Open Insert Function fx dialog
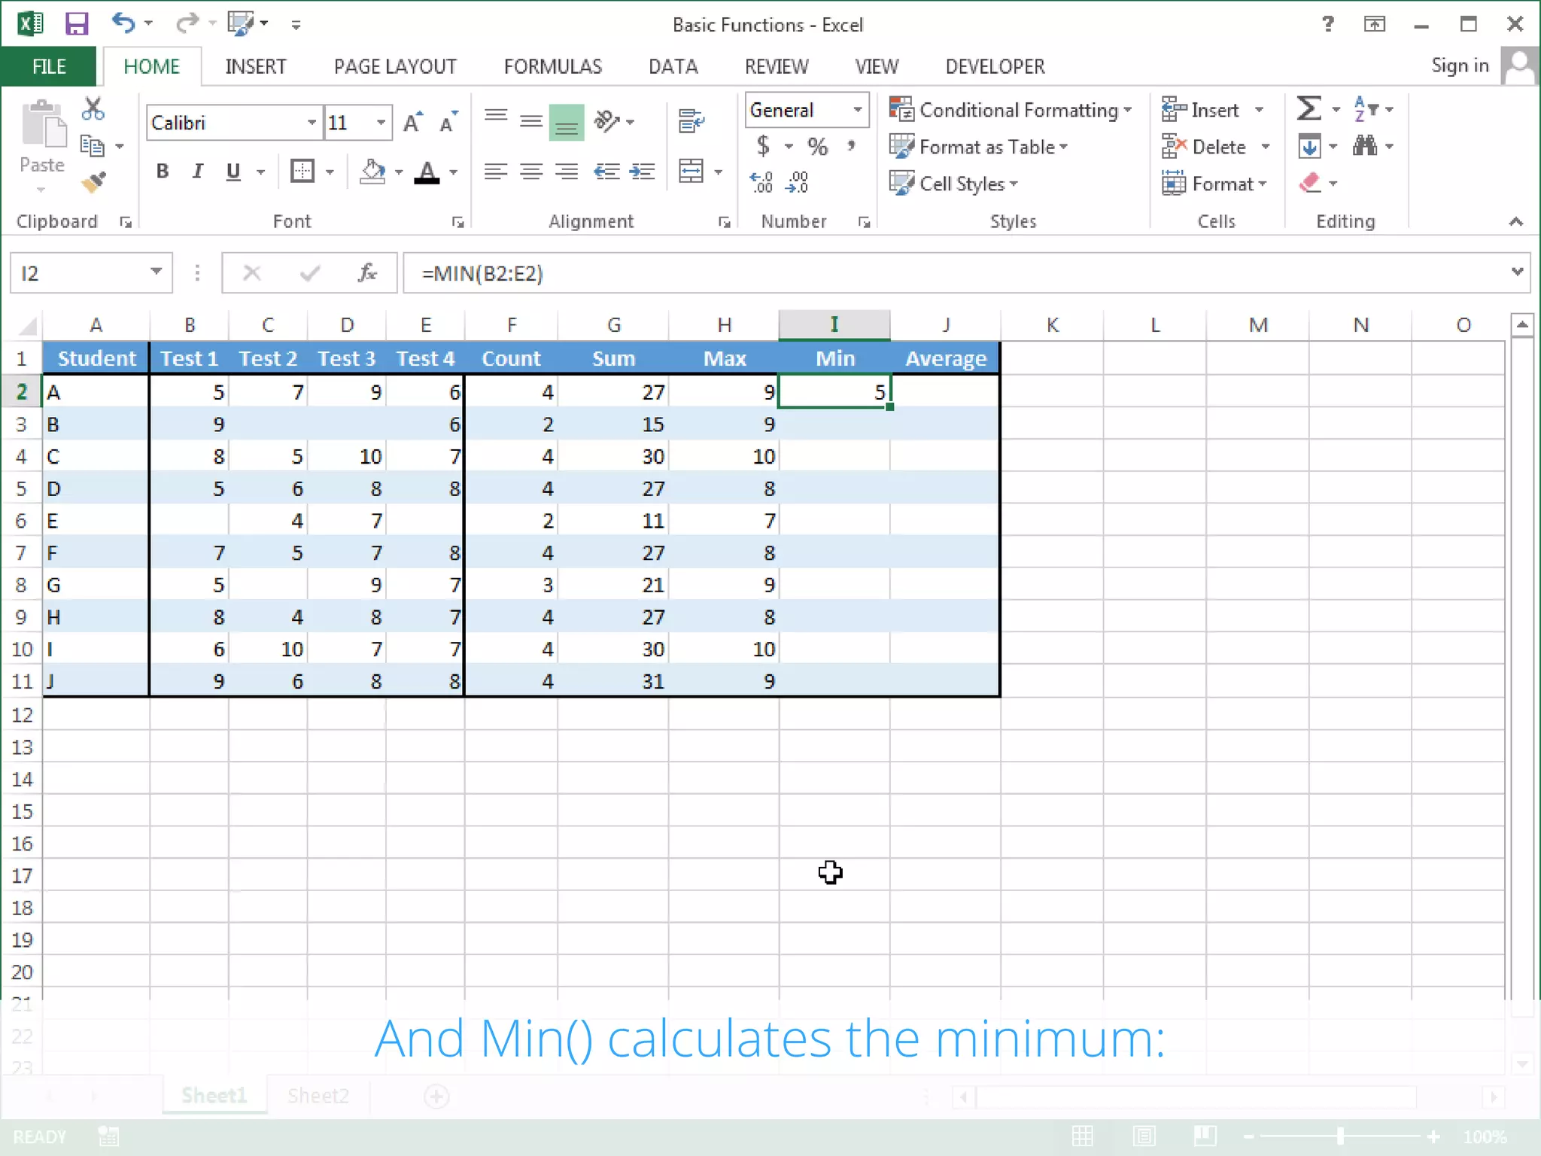Image resolution: width=1541 pixels, height=1156 pixels. (x=367, y=272)
